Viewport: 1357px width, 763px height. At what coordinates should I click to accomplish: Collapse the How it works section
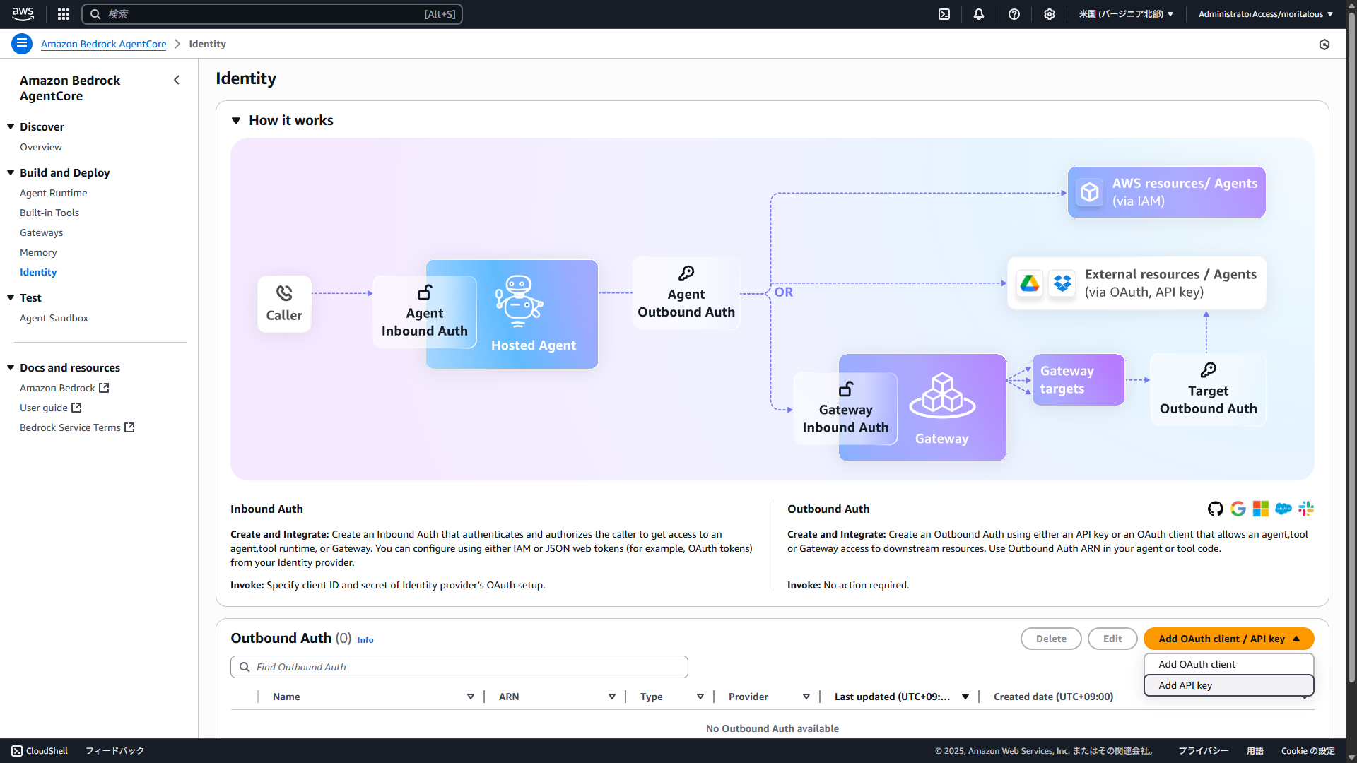237,121
